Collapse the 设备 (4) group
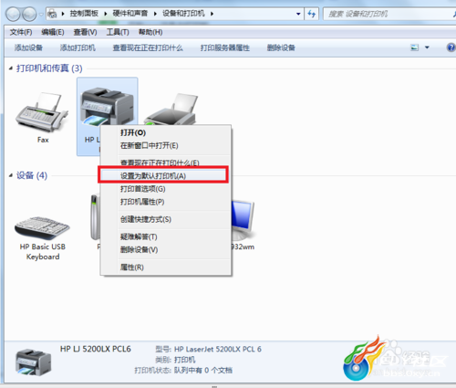Image resolution: width=456 pixels, height=388 pixels. click(11, 175)
